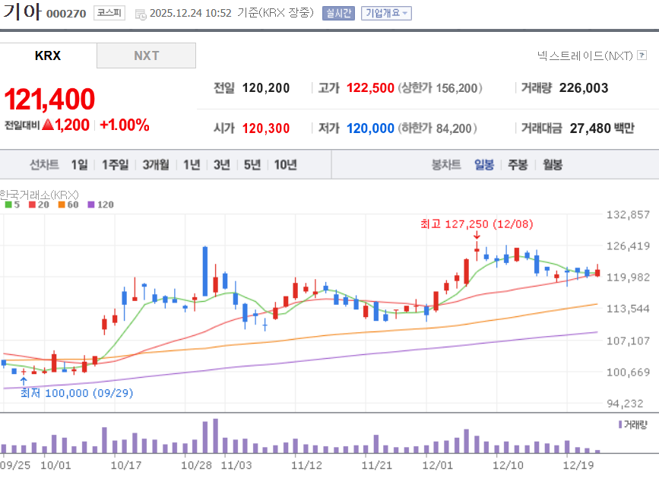Click the 최저 100,000 (09/29) marker
This screenshot has width=659, height=485.
(x=77, y=393)
